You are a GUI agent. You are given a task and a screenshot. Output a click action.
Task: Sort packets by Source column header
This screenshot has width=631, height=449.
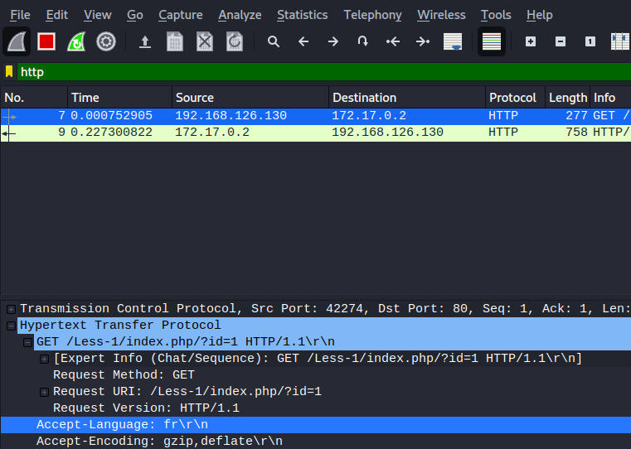pos(250,98)
